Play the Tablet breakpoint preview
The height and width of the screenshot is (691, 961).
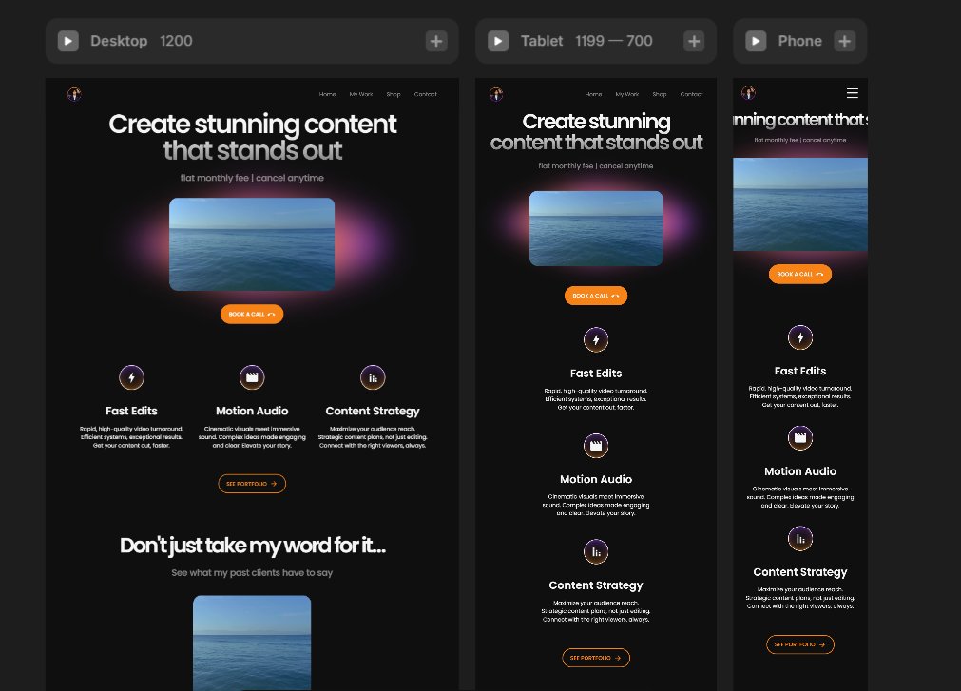click(498, 41)
